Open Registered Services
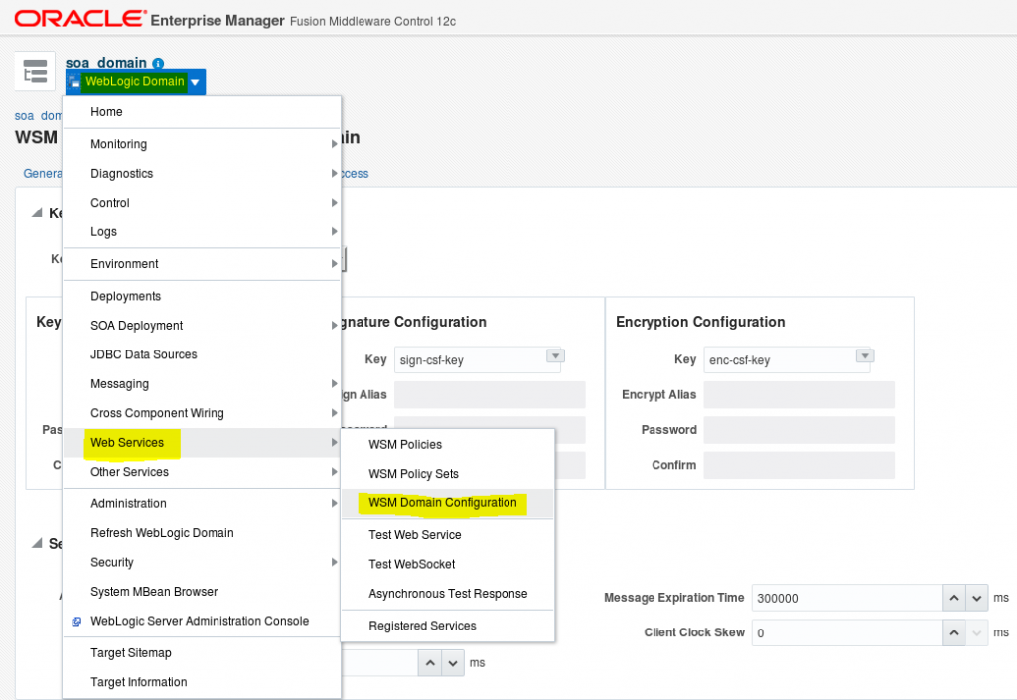 (x=448, y=626)
